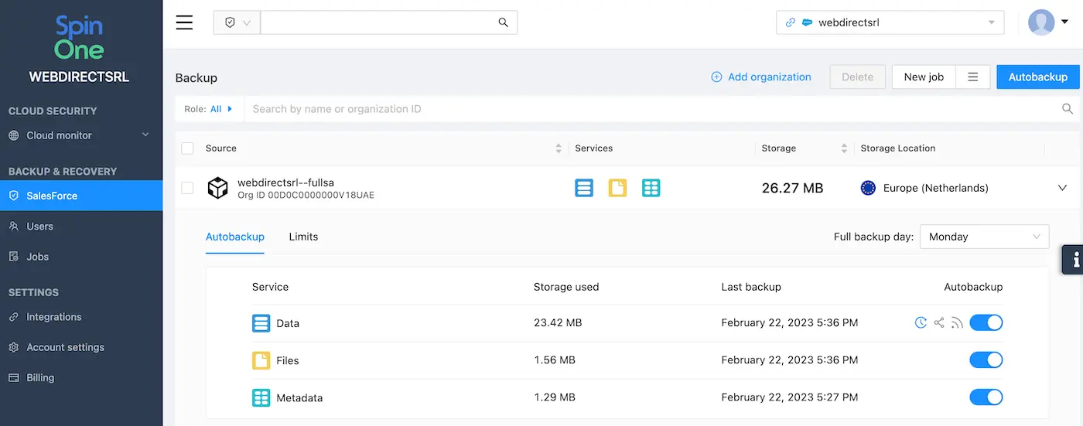The width and height of the screenshot is (1083, 426).
Task: Click the Delete button
Action: point(857,77)
